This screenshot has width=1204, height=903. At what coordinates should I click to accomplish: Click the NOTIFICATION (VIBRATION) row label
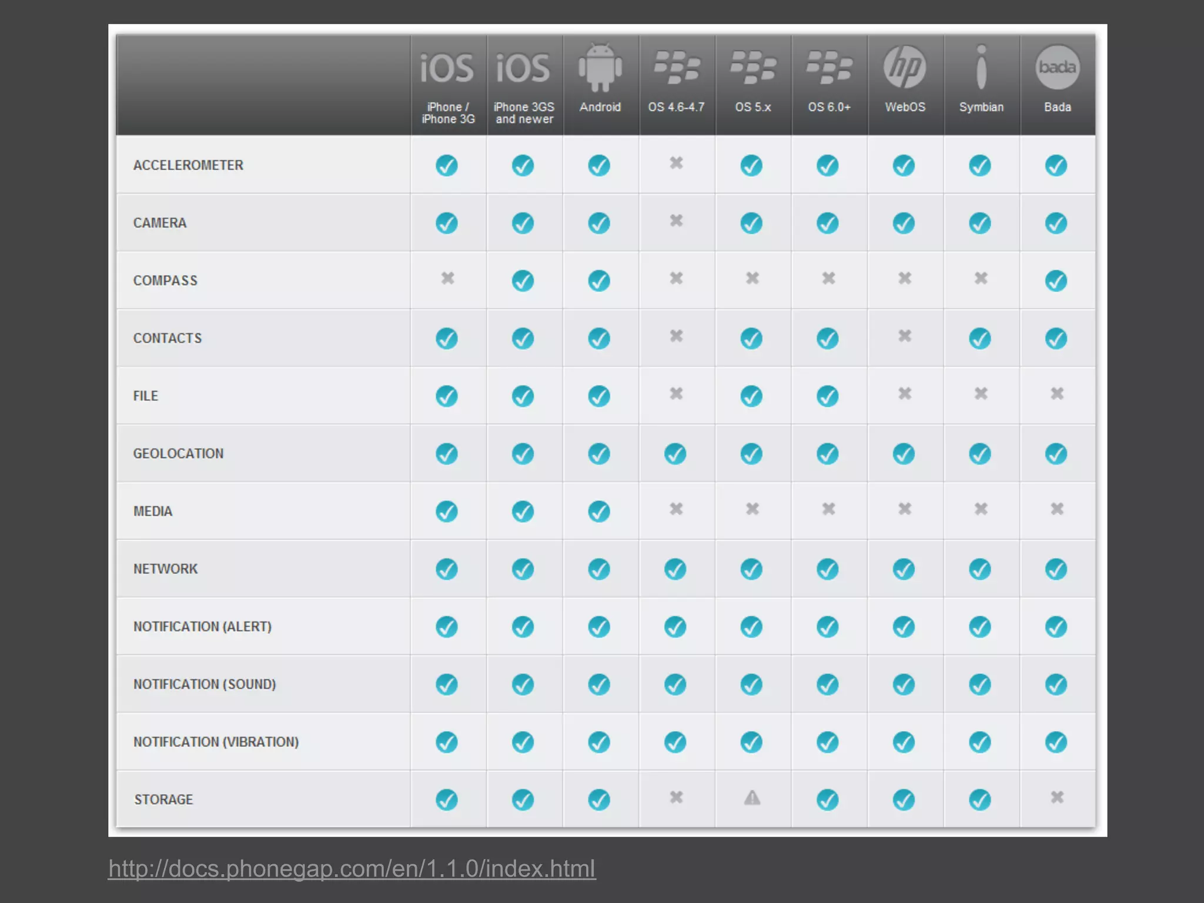click(x=216, y=742)
